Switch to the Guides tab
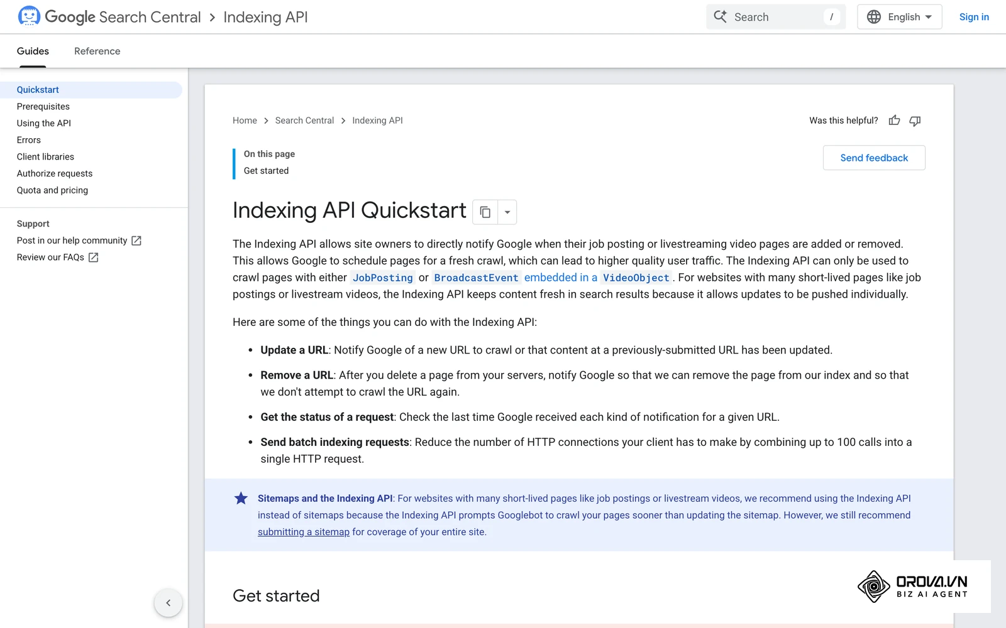 point(33,51)
